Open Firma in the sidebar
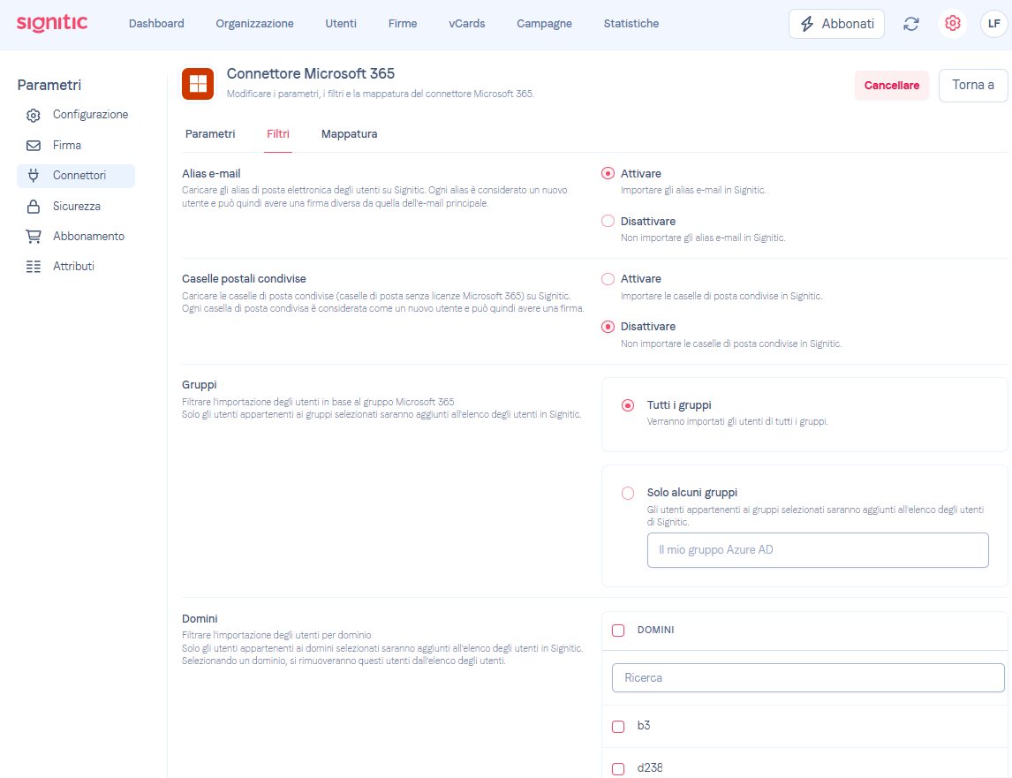The width and height of the screenshot is (1012, 778). [76, 146]
